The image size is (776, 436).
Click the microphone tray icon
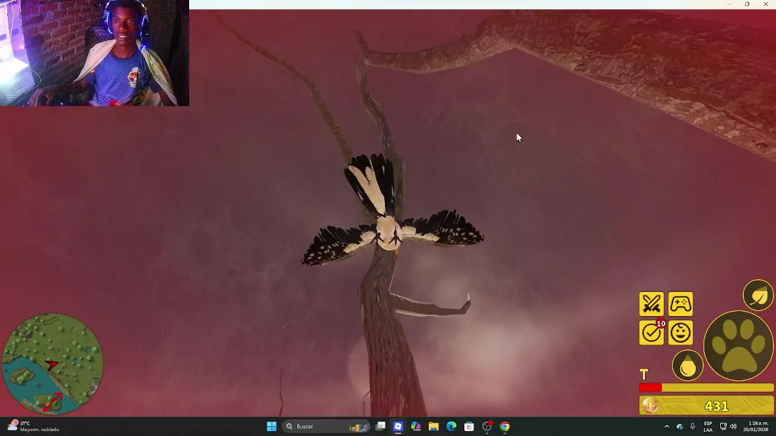[692, 426]
